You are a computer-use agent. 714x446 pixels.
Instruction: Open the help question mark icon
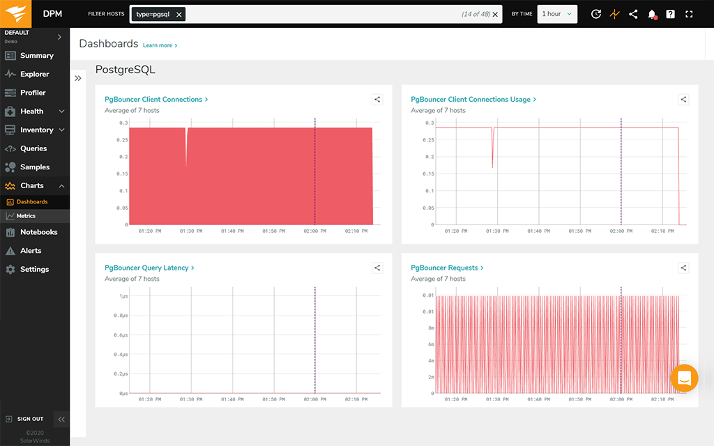tap(670, 14)
